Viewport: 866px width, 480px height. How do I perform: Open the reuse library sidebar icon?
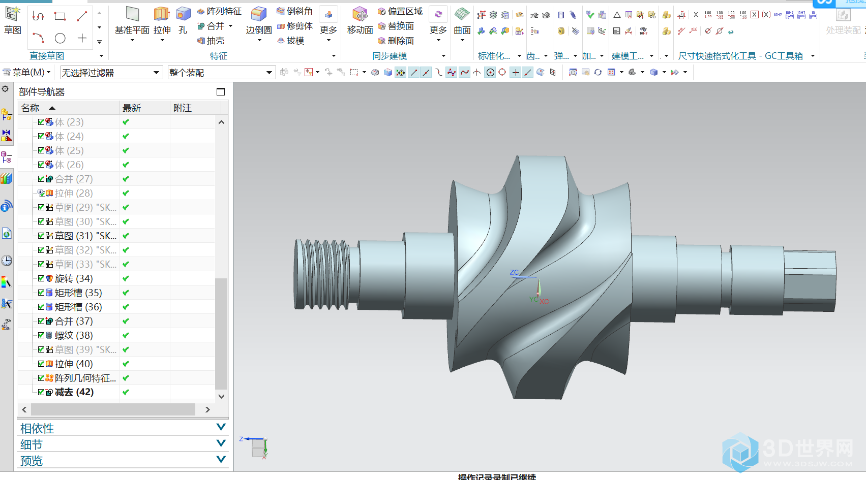(x=7, y=178)
